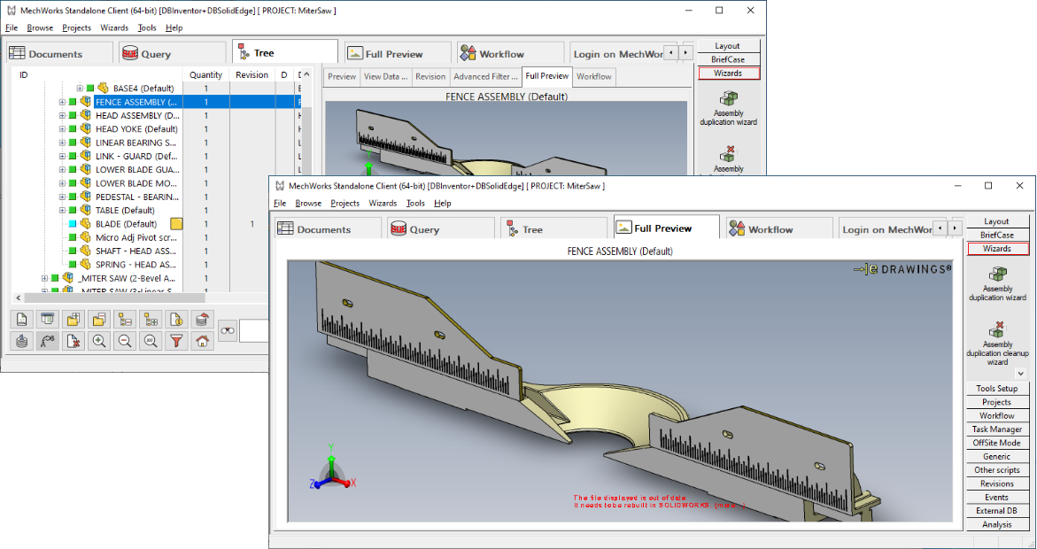Expand the HEAD ASSEMBLY tree node
This screenshot has width=1037, height=549.
click(x=63, y=116)
